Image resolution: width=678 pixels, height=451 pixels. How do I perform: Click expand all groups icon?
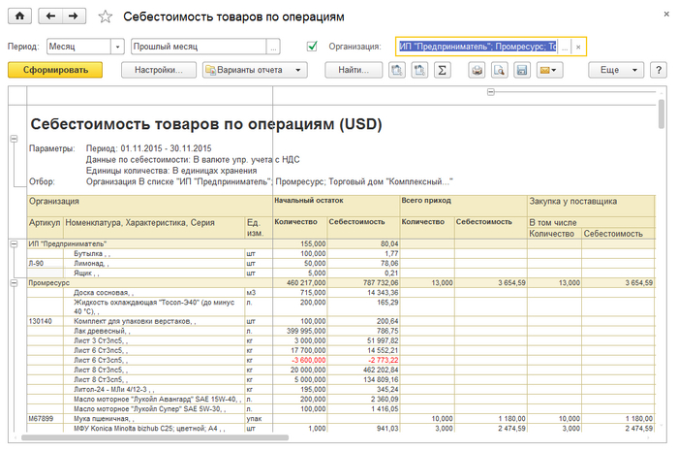397,70
